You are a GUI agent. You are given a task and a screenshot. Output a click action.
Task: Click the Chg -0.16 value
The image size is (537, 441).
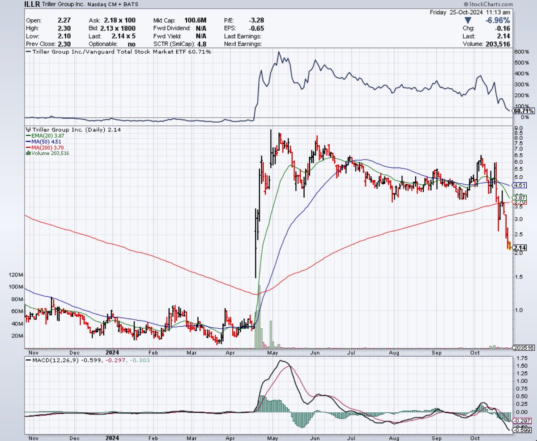coord(503,29)
